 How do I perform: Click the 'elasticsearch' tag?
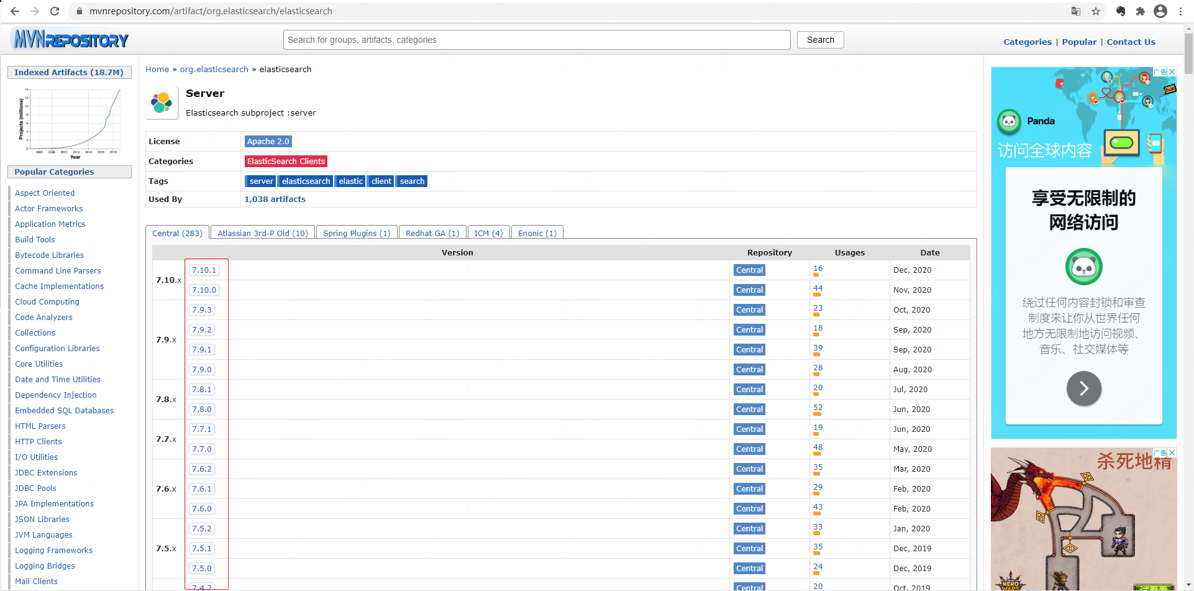click(x=306, y=181)
